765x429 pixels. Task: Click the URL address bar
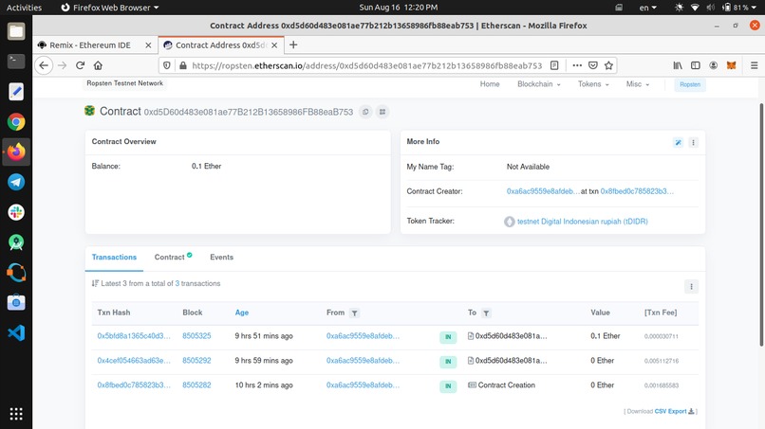[366, 65]
